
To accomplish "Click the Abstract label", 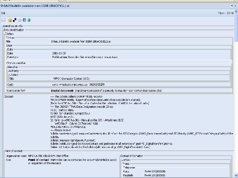I will tap(9, 97).
